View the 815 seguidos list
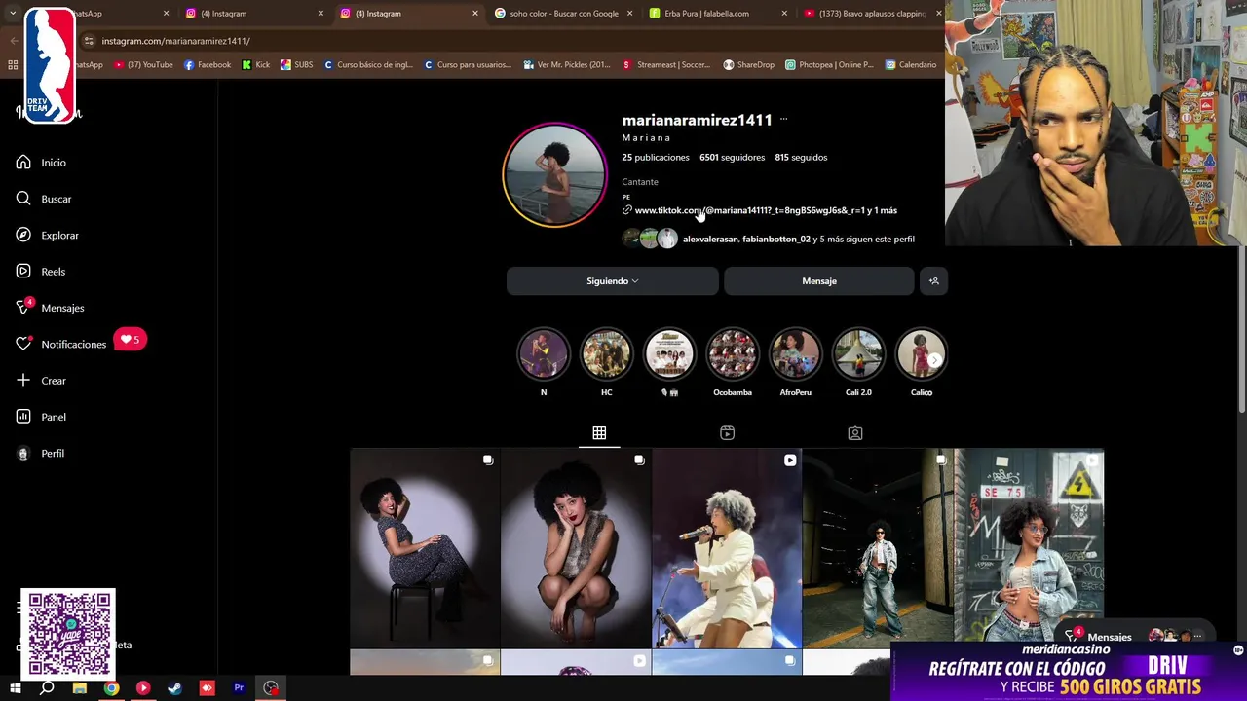 (x=801, y=157)
